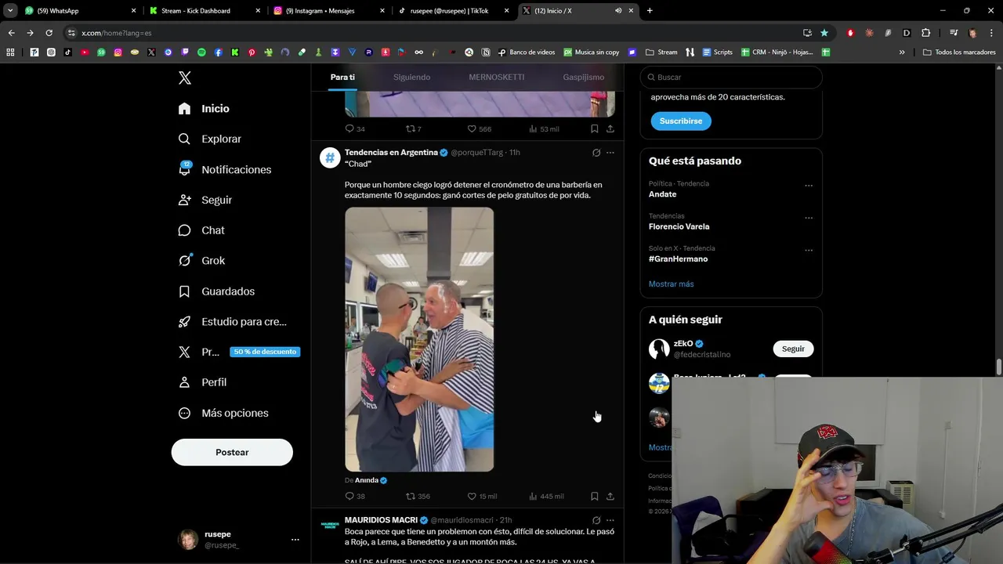Expand hidden bookmarks overflow chevron
This screenshot has height=564, width=1003.
coord(902,52)
